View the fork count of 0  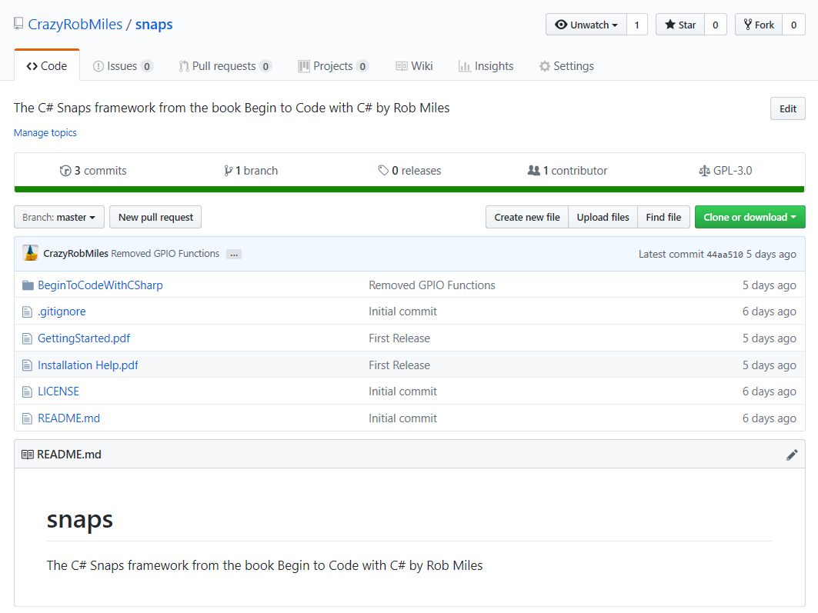[794, 25]
